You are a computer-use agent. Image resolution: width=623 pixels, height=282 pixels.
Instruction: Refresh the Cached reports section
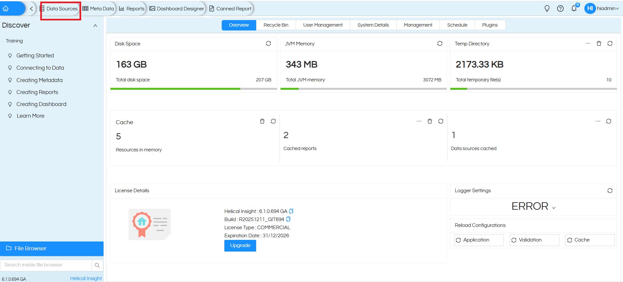coord(441,121)
